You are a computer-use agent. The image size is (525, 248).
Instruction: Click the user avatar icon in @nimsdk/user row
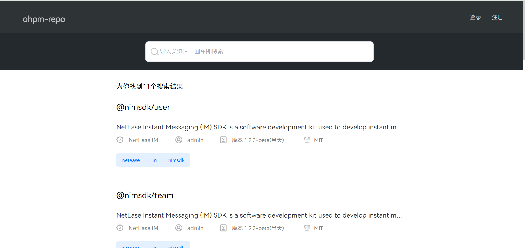coord(179,140)
